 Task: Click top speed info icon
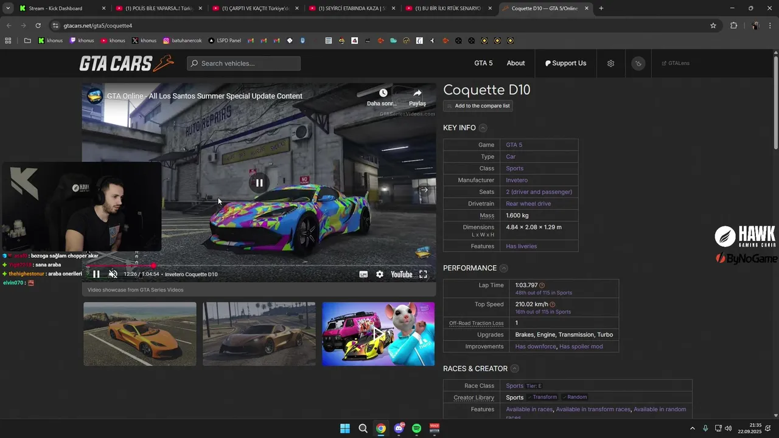pyautogui.click(x=553, y=304)
